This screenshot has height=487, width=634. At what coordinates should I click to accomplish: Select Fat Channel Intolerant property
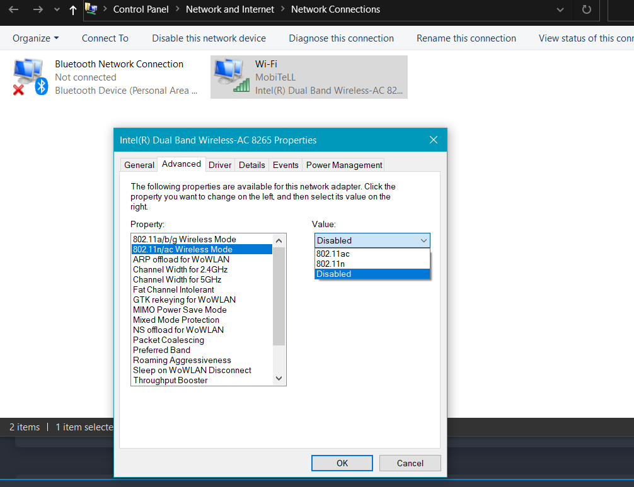(x=202, y=289)
